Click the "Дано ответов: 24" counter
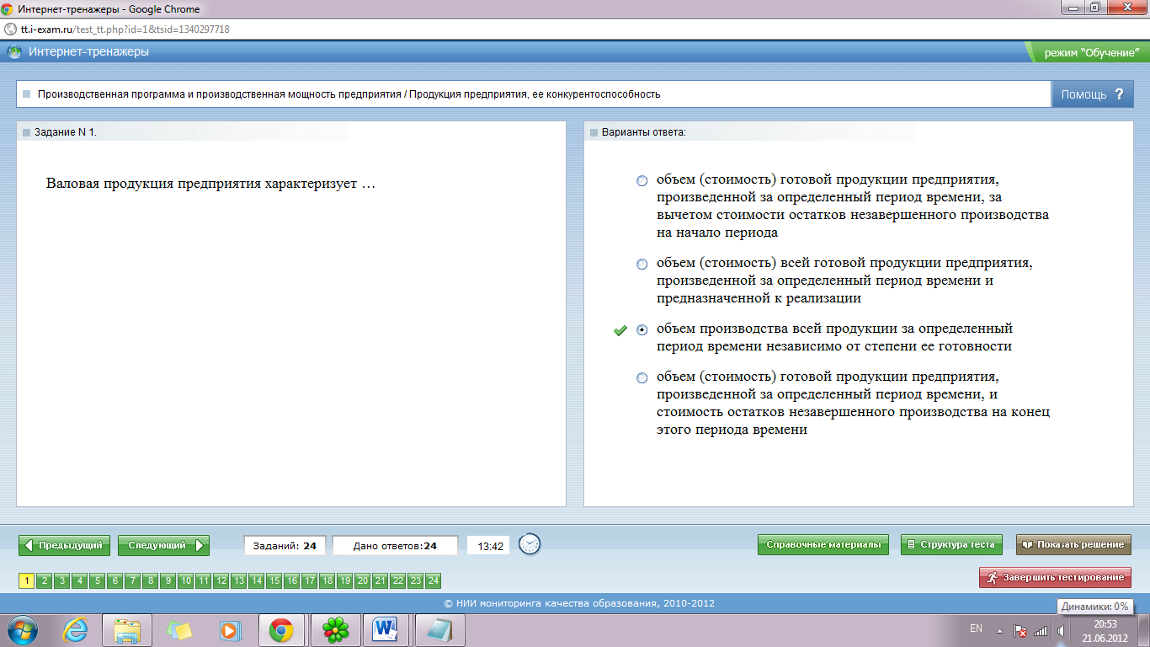The image size is (1150, 647). click(395, 546)
